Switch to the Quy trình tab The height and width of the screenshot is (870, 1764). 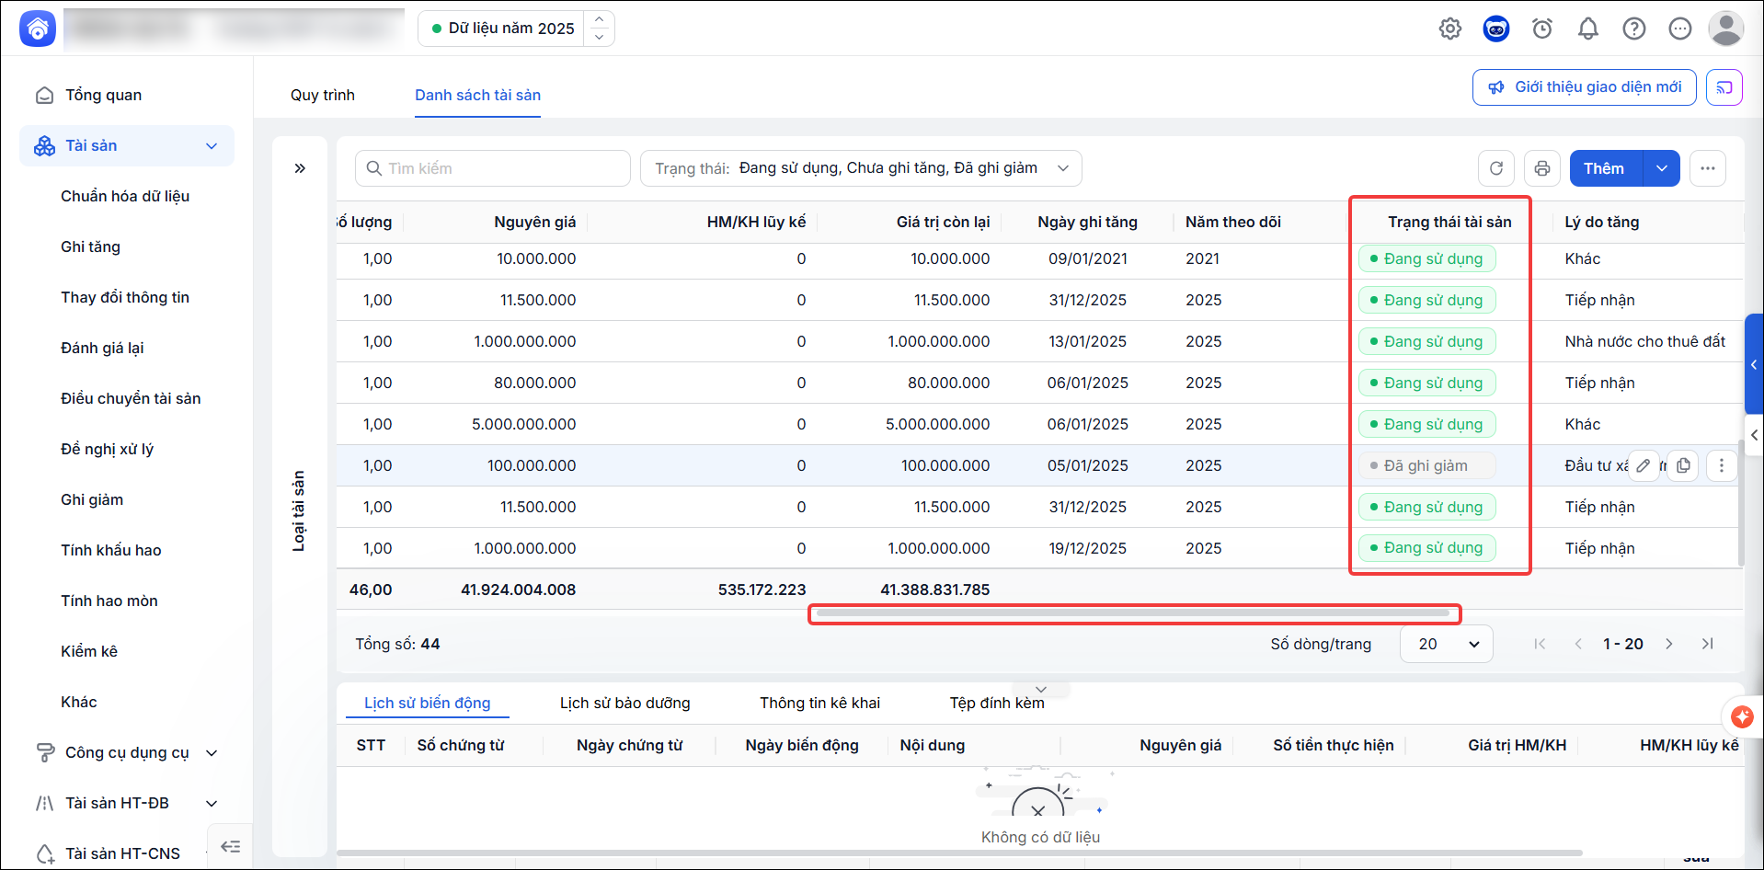coord(323,95)
